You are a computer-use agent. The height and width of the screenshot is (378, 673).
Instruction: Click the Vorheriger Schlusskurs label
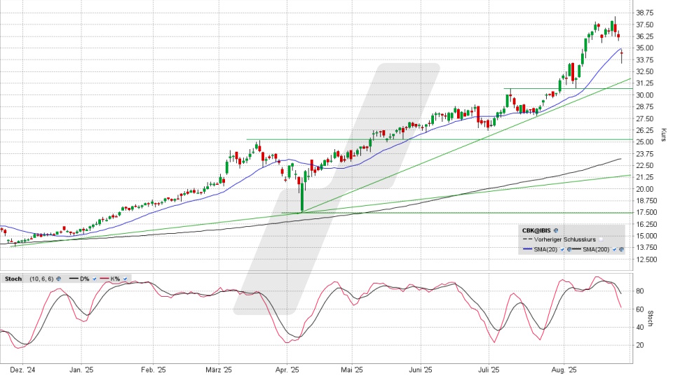point(565,239)
